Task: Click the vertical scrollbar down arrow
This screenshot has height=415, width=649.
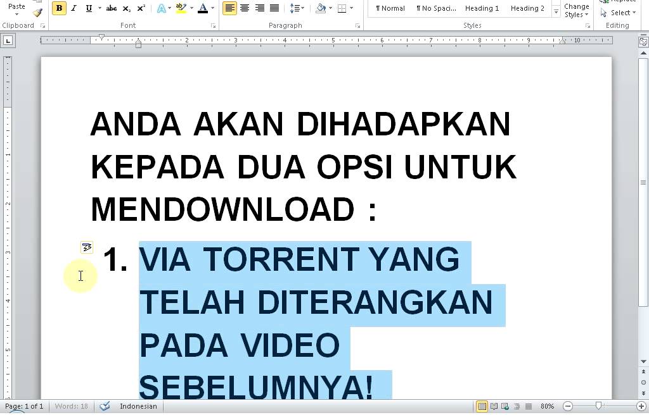Action: 643,362
